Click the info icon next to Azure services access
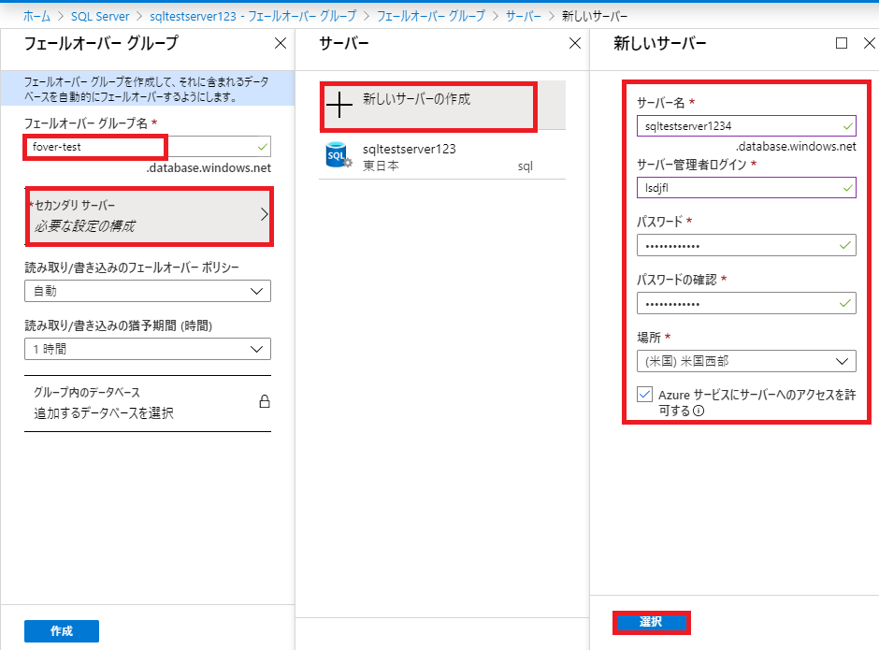The image size is (879, 650). click(x=699, y=411)
